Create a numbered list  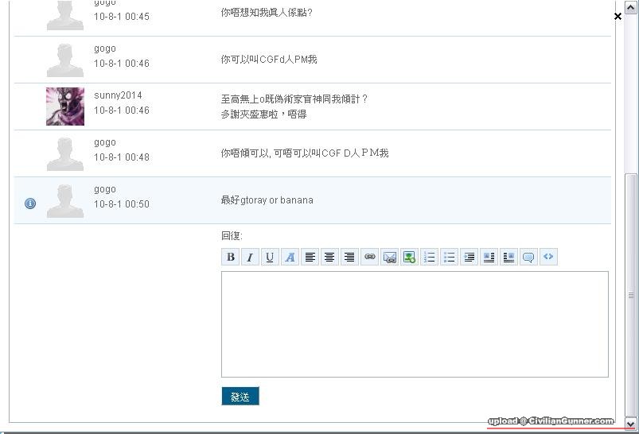(430, 257)
